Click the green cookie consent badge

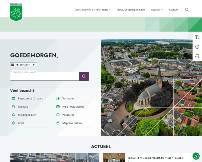click(196, 156)
